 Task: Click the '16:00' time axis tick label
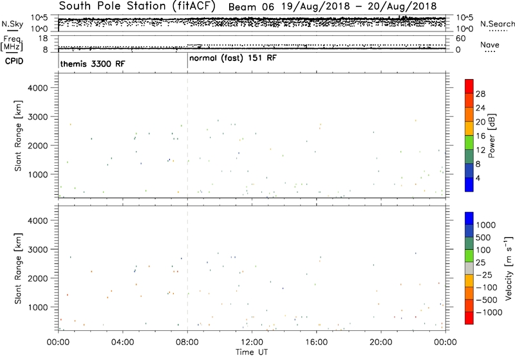pos(316,343)
